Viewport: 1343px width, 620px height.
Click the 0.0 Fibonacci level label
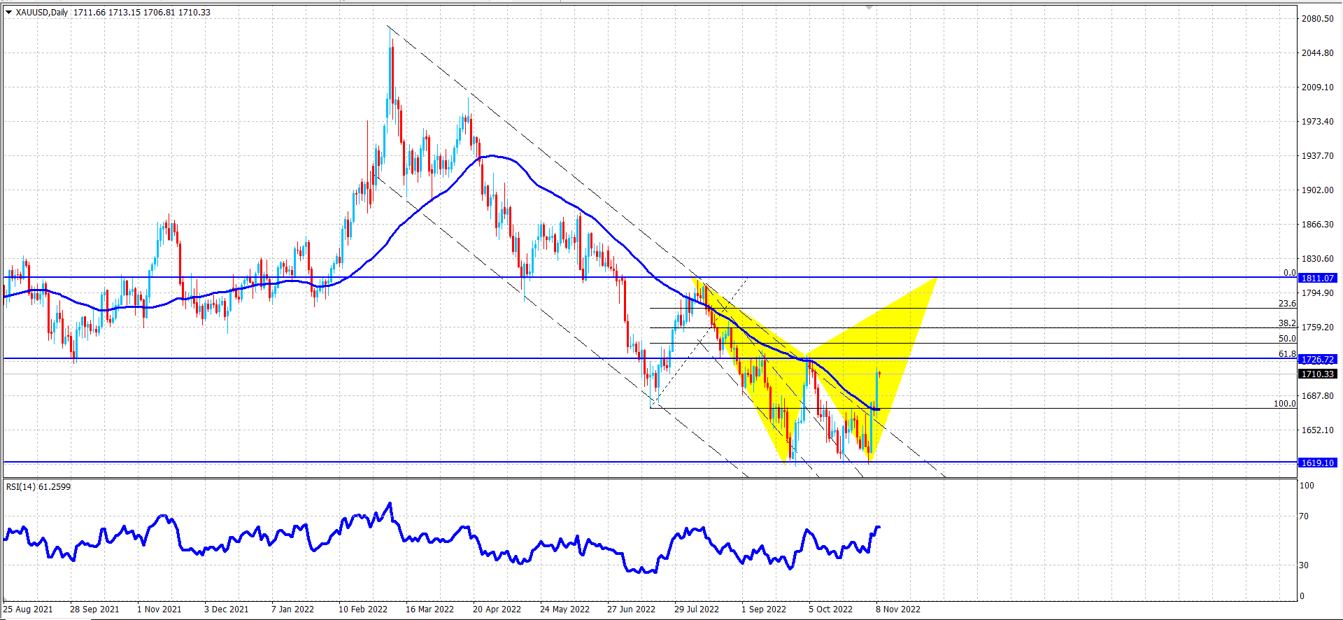1290,273
